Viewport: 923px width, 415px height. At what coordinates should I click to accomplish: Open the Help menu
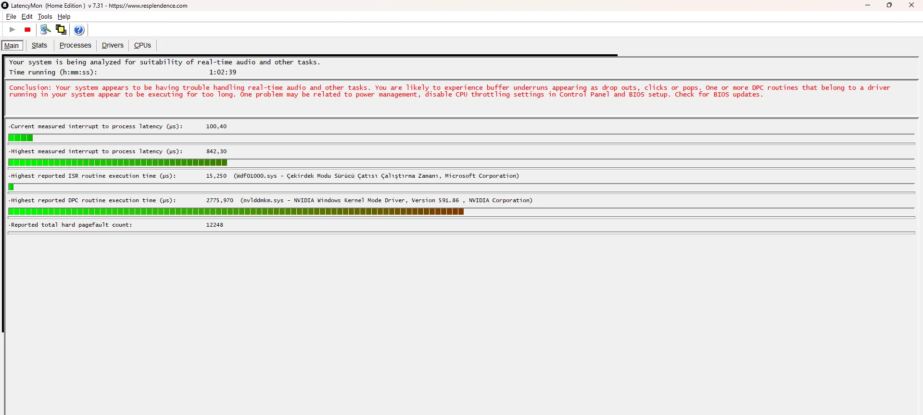[x=64, y=16]
